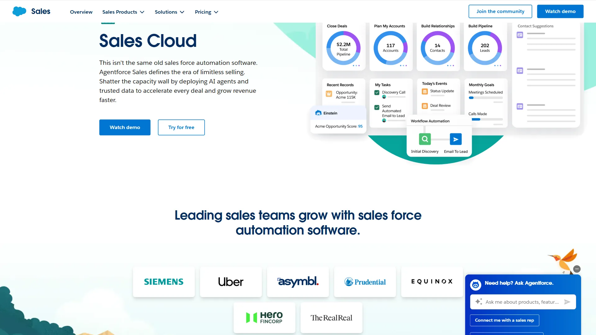Toggle the Send Automated Email to Lead checkbox
Screen dimensions: 596x335
[377, 107]
